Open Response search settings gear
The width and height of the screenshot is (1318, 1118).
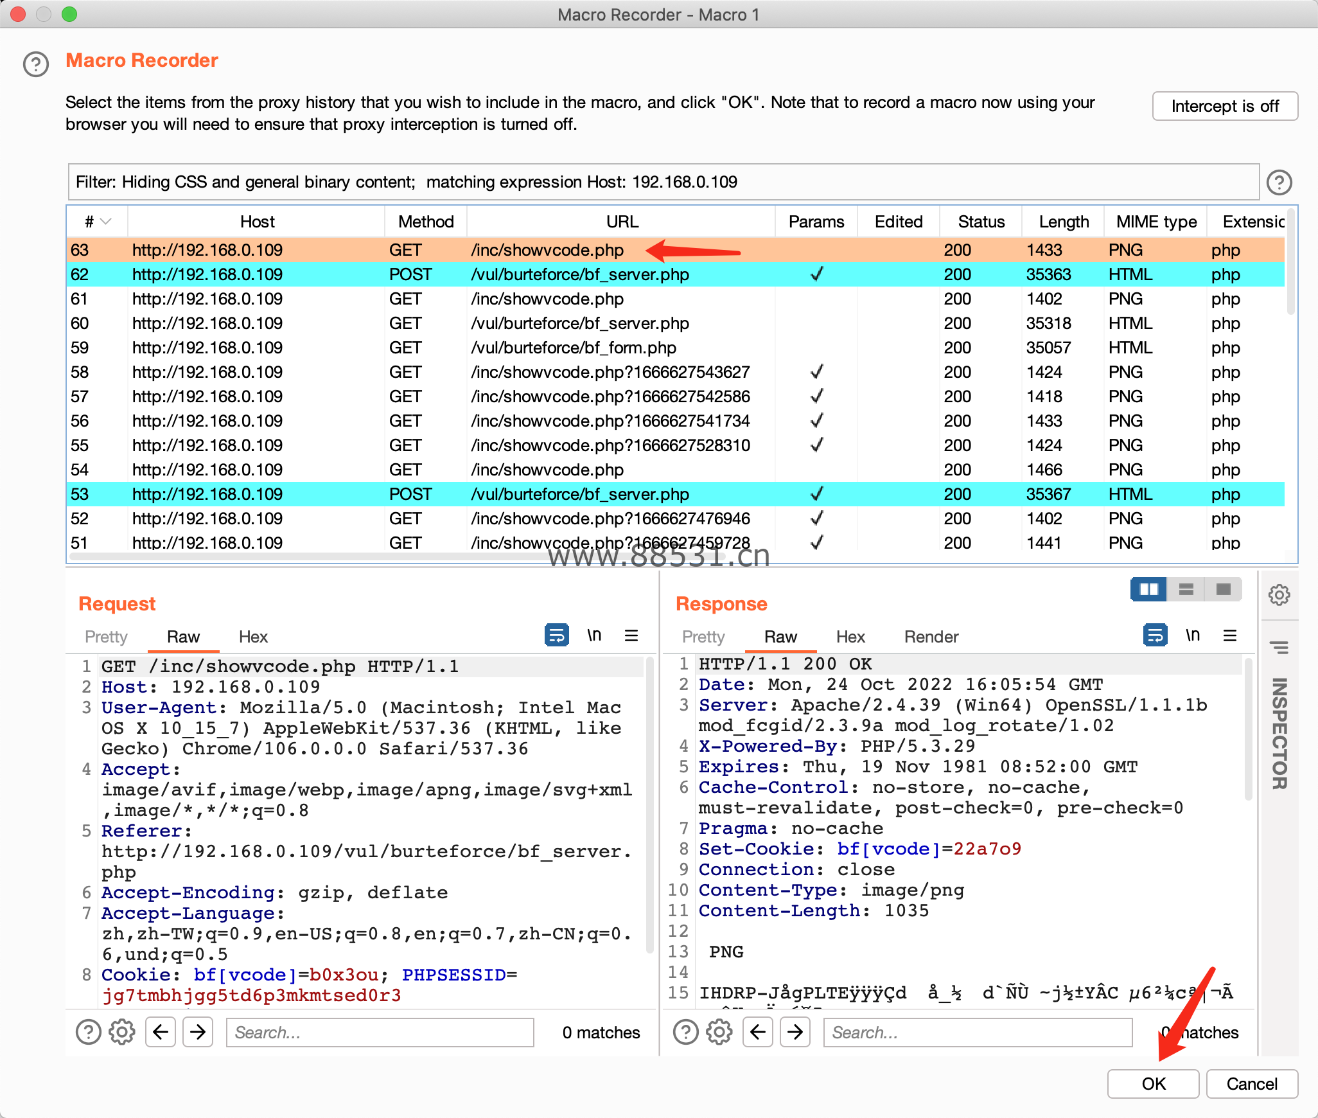(x=719, y=1033)
